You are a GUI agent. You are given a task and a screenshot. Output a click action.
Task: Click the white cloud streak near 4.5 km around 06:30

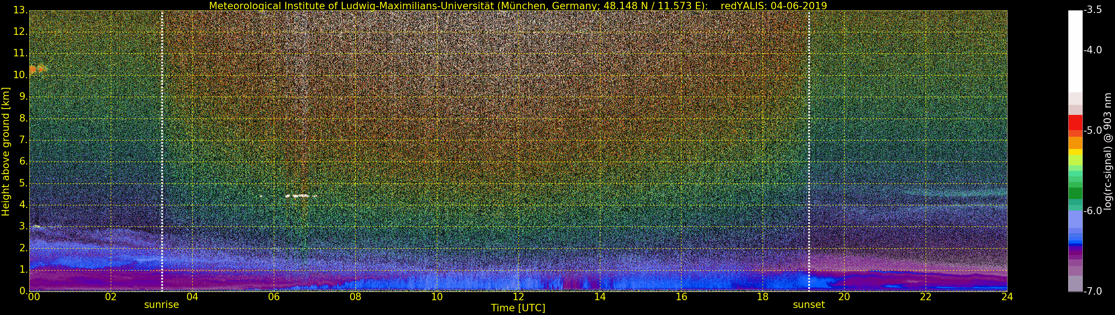pyautogui.click(x=301, y=196)
